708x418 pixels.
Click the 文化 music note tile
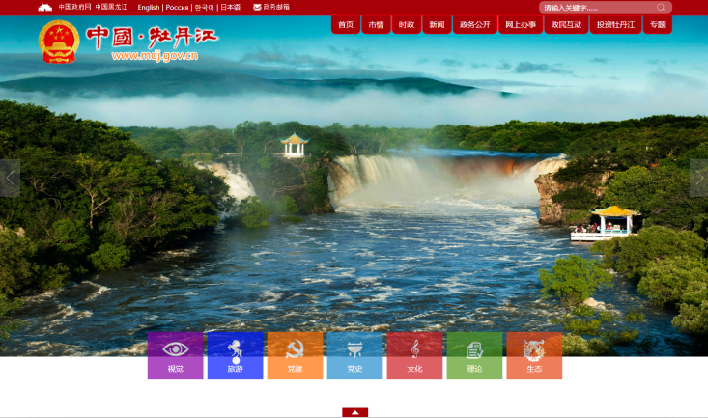[x=414, y=355]
